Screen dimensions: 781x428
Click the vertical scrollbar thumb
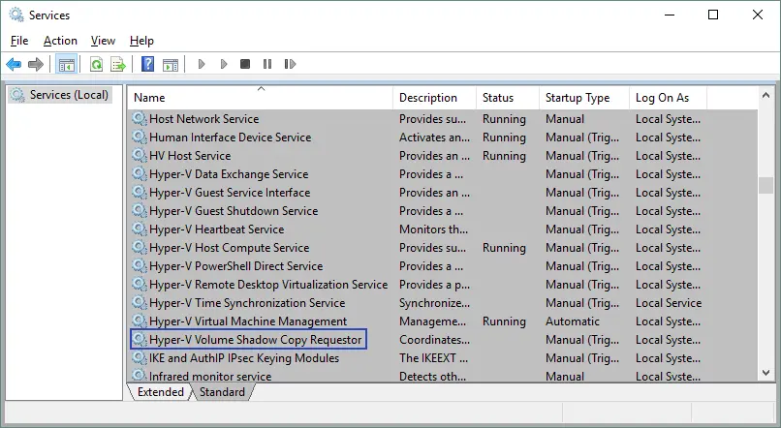point(766,185)
